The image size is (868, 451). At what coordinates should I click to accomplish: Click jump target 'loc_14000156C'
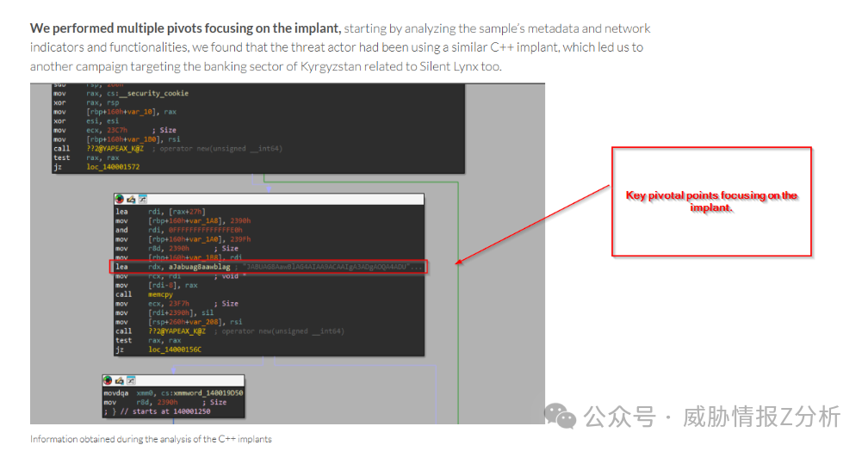click(x=175, y=349)
